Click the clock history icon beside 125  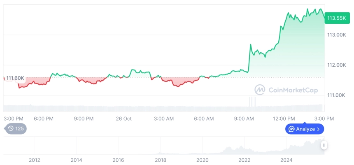(11, 129)
